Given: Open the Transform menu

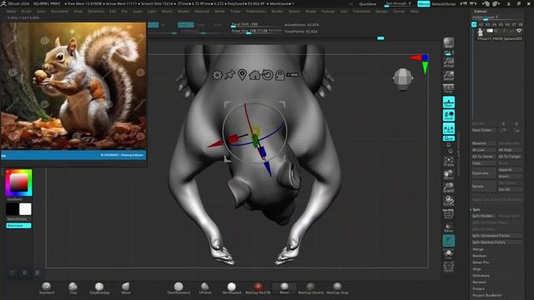Looking at the screenshot, I should pos(361,11).
